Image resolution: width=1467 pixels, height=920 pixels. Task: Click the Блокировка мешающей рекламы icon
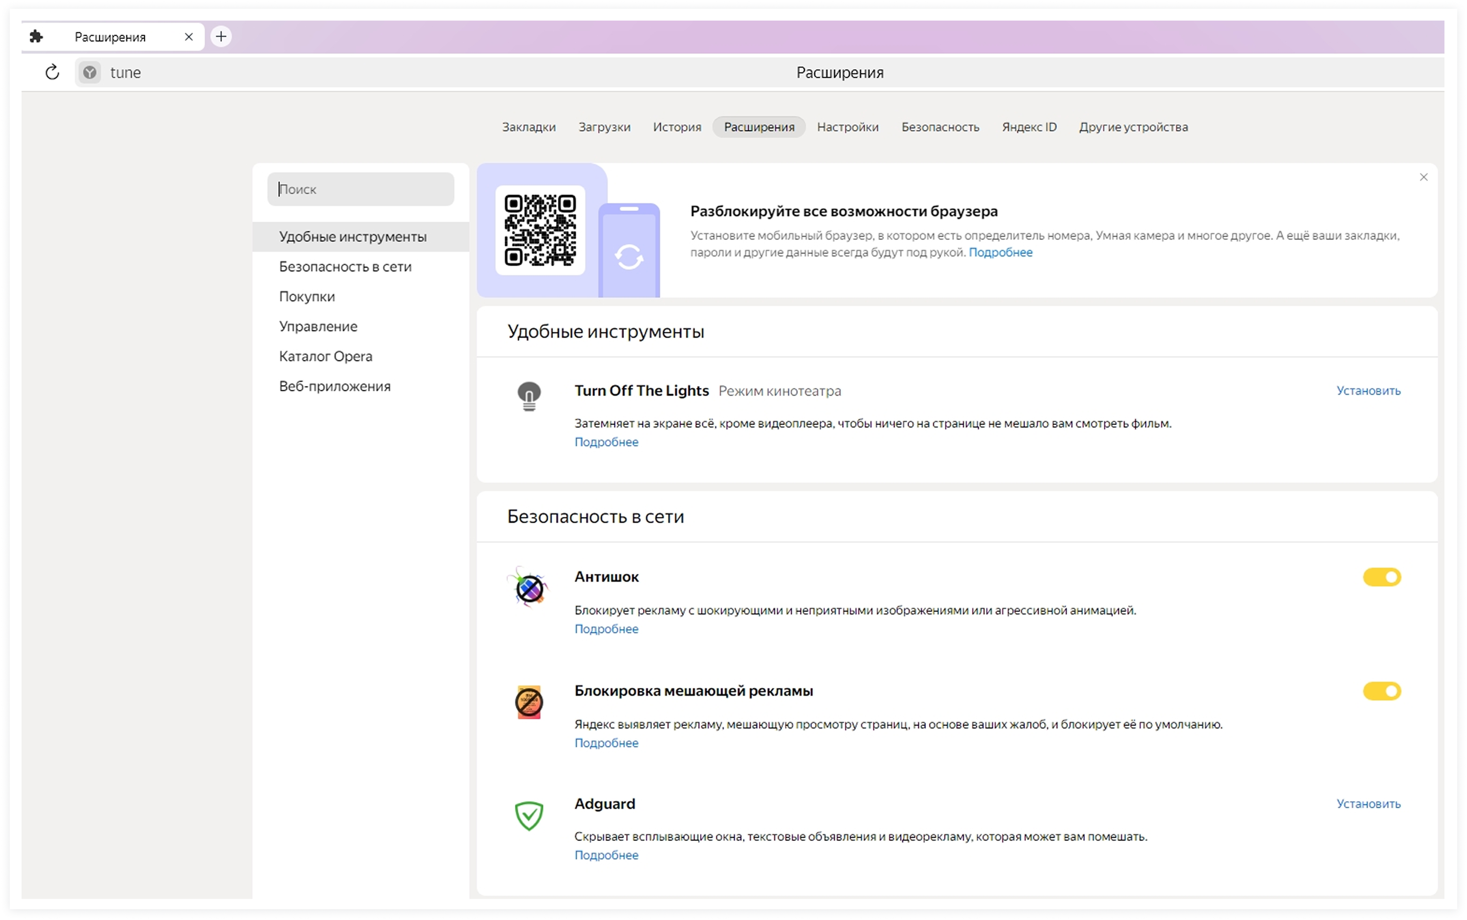[529, 702]
